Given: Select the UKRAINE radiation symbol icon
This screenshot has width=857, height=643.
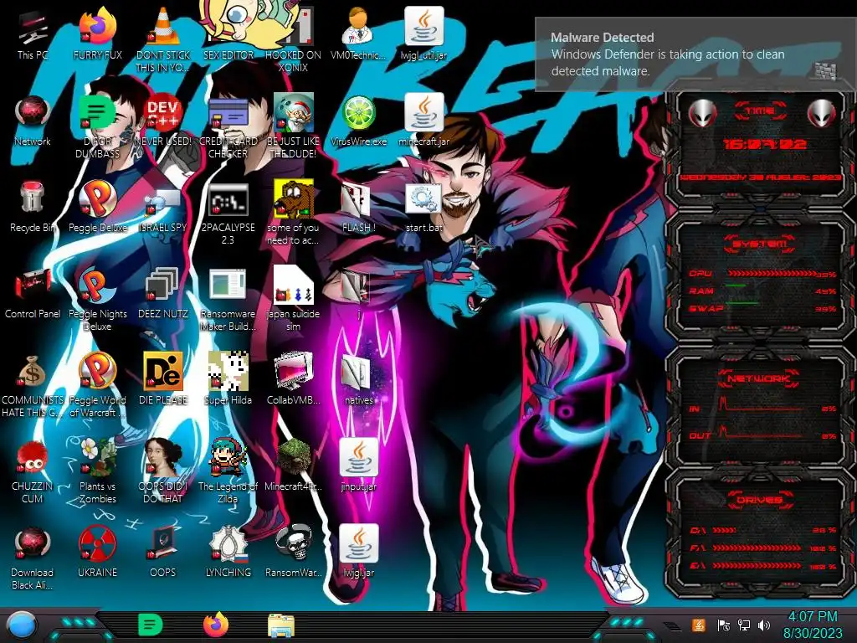Looking at the screenshot, I should (97, 553).
